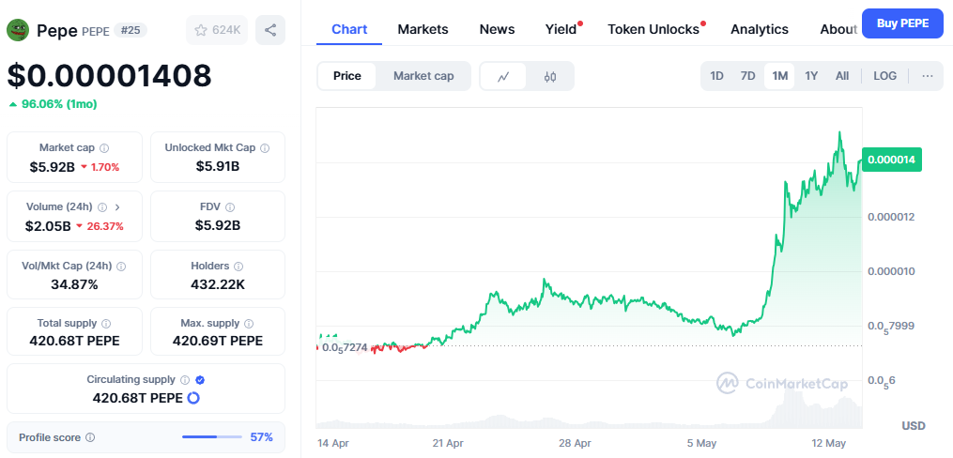Click the 12 May date label
953x458 pixels.
click(x=830, y=443)
